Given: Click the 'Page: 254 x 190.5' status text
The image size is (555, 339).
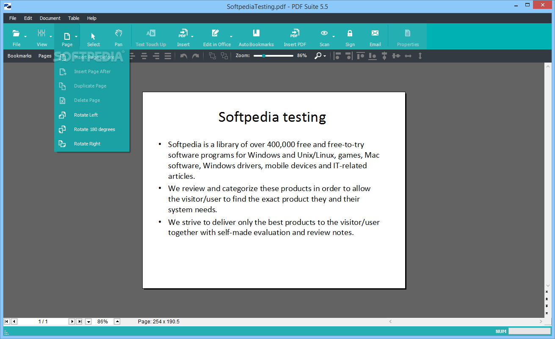Looking at the screenshot, I should coord(159,322).
